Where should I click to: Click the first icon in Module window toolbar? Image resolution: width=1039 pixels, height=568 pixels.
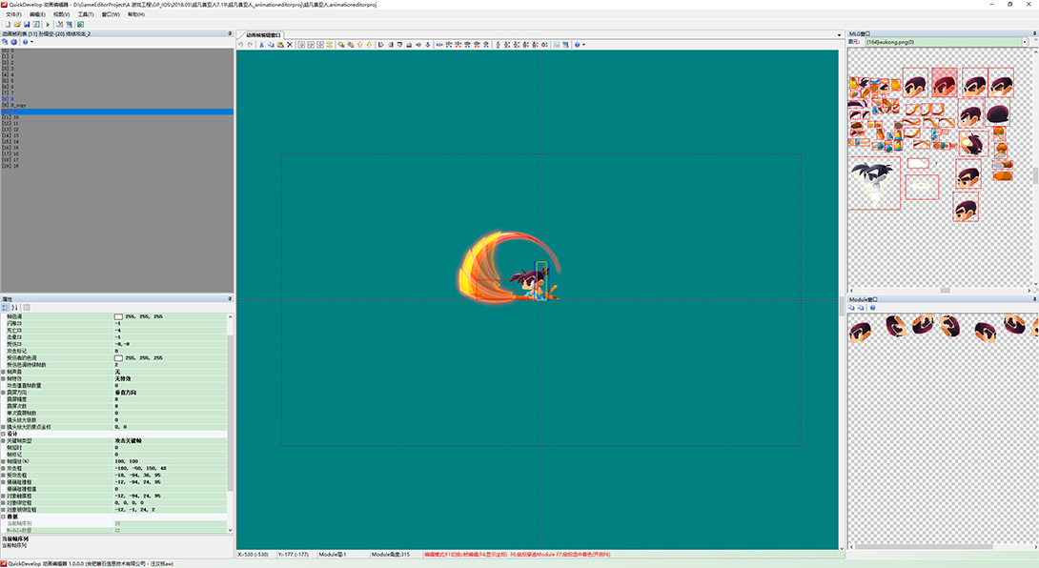pyautogui.click(x=852, y=308)
